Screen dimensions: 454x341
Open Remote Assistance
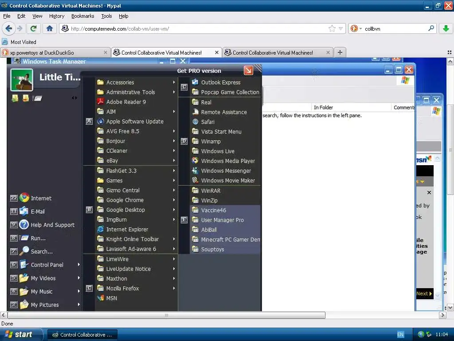coord(224,112)
